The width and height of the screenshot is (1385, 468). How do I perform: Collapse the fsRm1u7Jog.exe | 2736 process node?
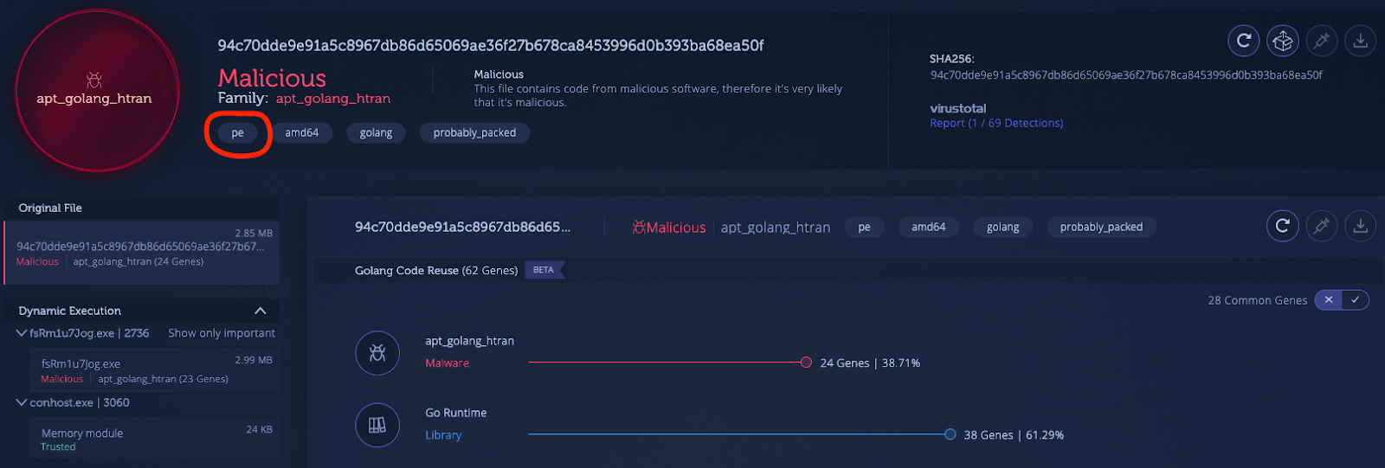[x=22, y=333]
